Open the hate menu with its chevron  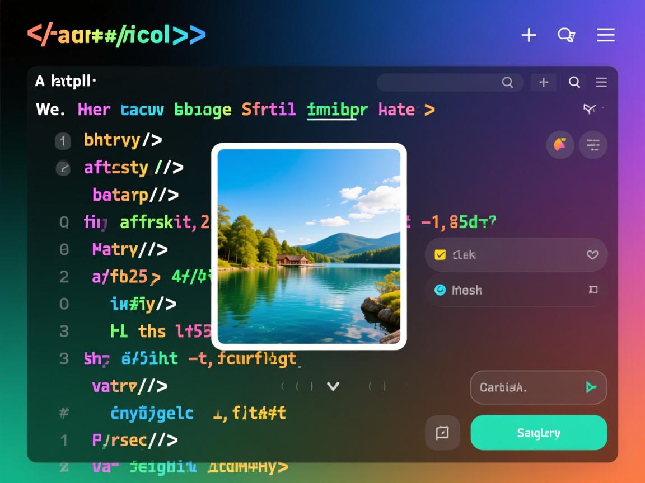coord(430,110)
